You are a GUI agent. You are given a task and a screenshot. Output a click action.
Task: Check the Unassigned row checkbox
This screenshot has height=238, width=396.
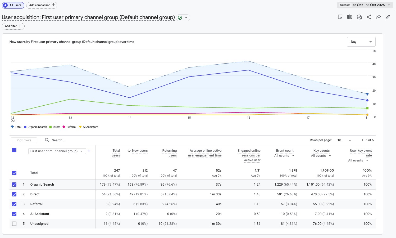coord(14,224)
